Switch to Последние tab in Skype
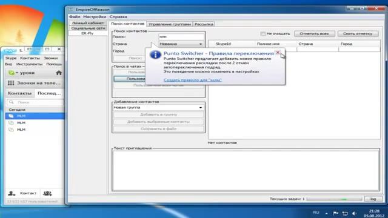The width and height of the screenshot is (388, 218). [x=49, y=93]
